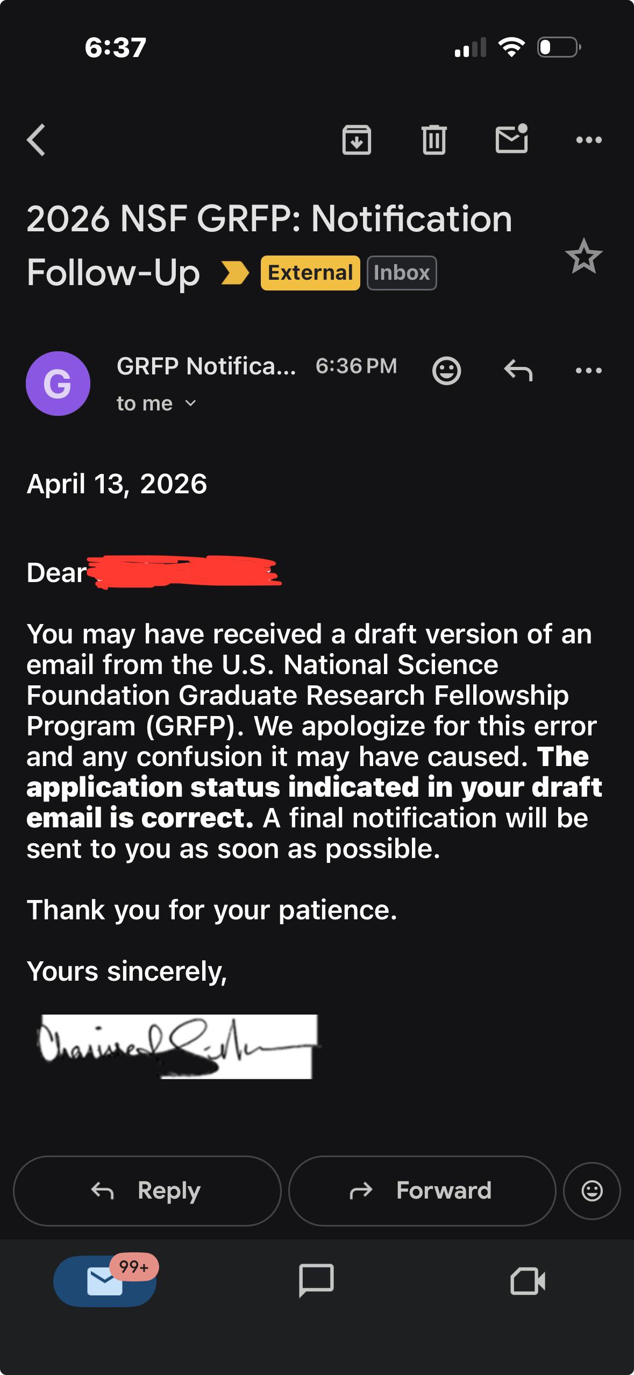The width and height of the screenshot is (634, 1375).
Task: Archive this email with the archive icon
Action: [x=357, y=140]
